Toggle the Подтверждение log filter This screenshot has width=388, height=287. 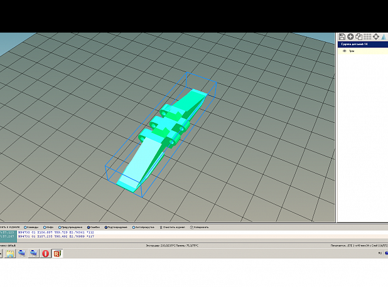(116, 227)
